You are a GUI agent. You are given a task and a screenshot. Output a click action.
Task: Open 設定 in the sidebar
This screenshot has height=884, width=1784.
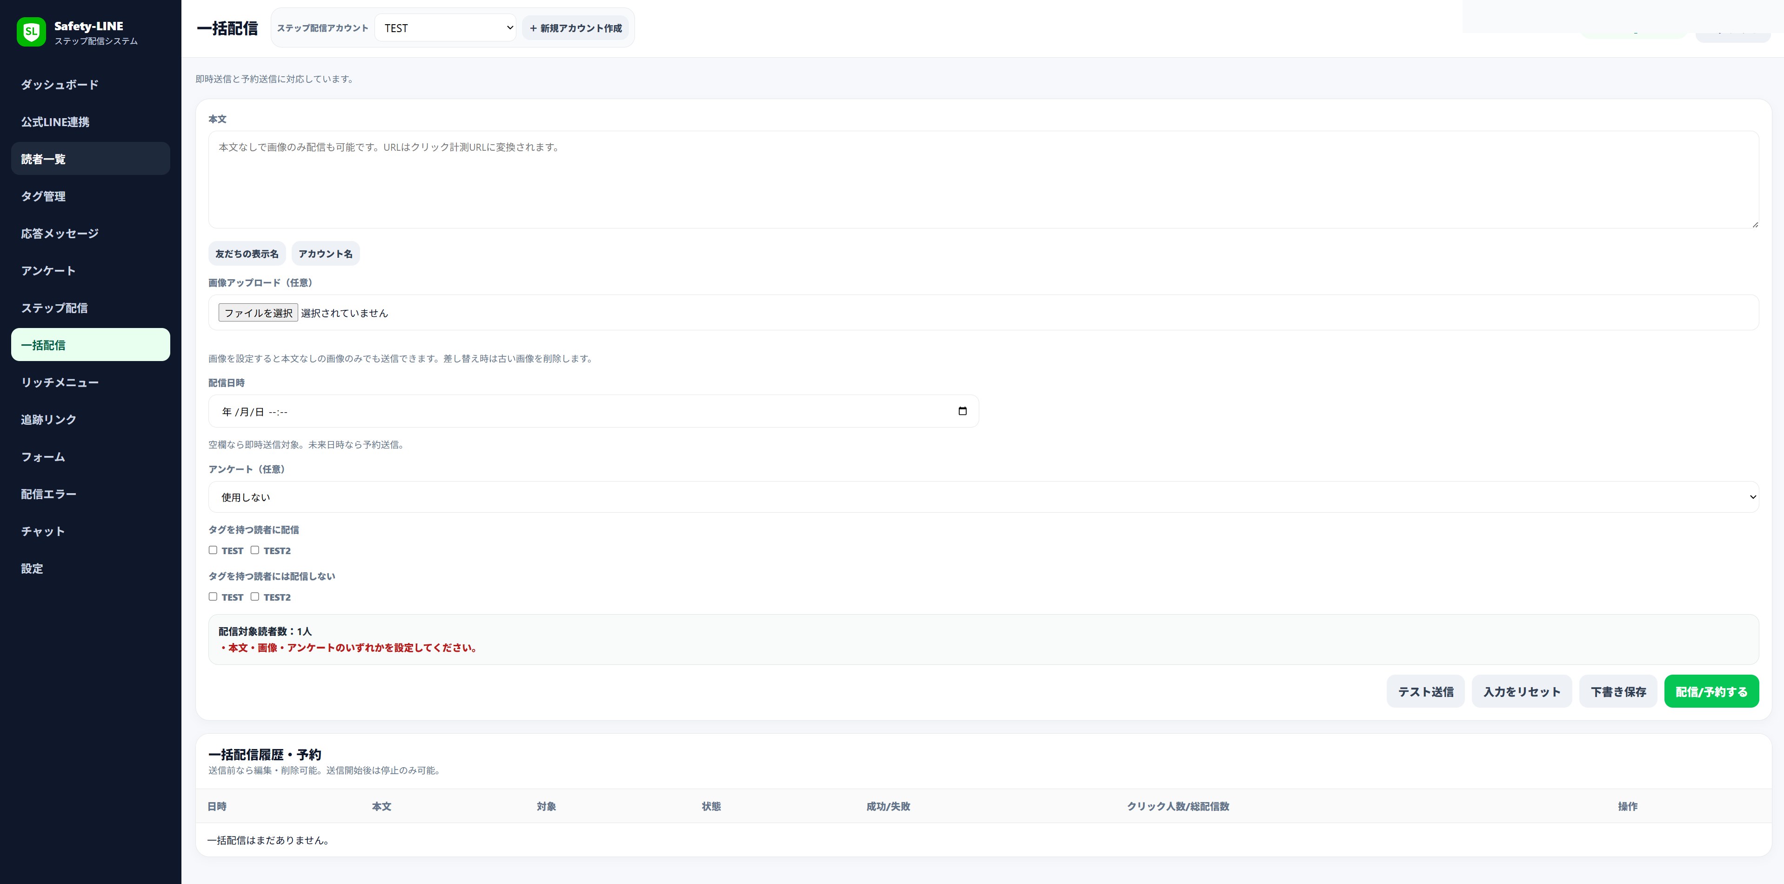(91, 569)
